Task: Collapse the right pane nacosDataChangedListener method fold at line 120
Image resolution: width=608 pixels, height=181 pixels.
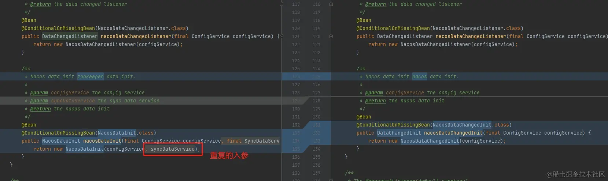Action: click(331, 36)
